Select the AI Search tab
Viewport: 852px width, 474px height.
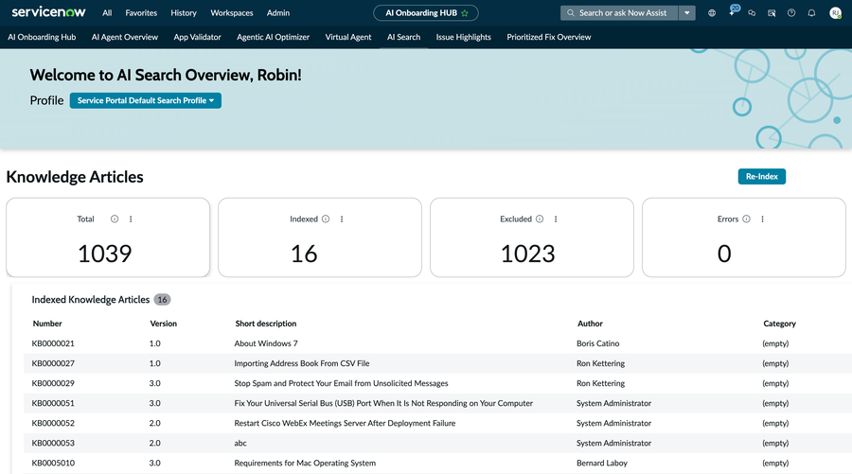pos(403,37)
